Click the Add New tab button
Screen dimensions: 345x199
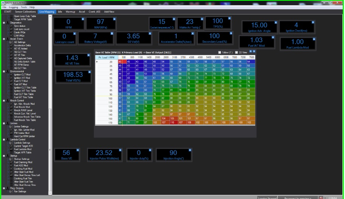click(109, 12)
